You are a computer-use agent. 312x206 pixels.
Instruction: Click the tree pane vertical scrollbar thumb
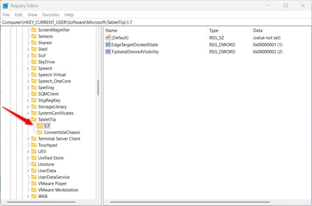point(98,87)
